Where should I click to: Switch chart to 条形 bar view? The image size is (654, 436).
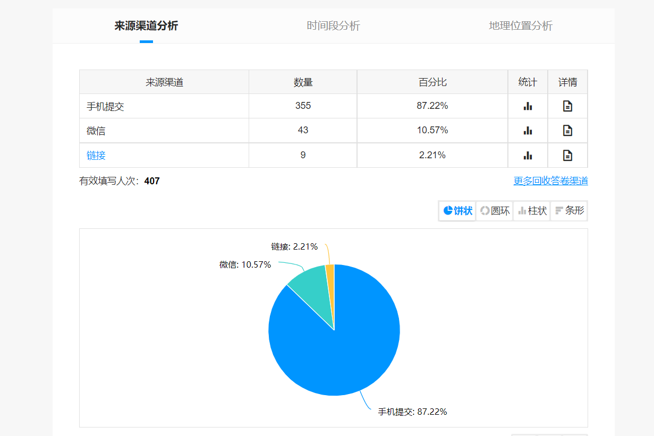tap(569, 211)
